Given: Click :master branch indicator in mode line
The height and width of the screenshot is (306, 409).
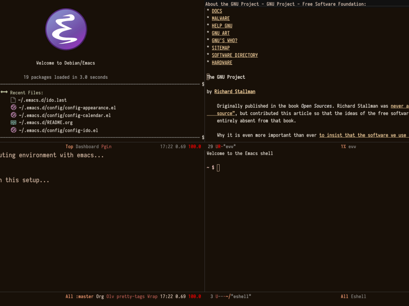Looking at the screenshot, I should coord(85,296).
